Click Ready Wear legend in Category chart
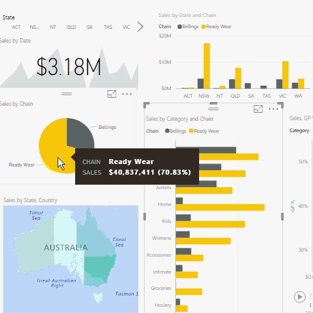313x313 pixels. click(204, 131)
